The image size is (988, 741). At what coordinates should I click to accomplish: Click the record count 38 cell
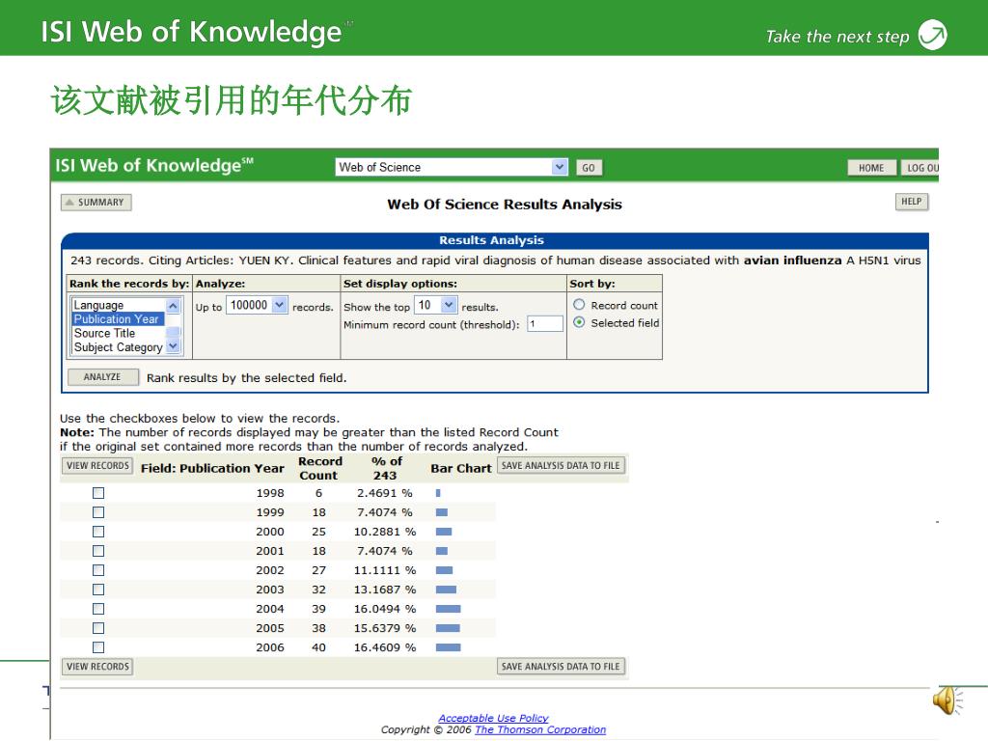point(318,628)
